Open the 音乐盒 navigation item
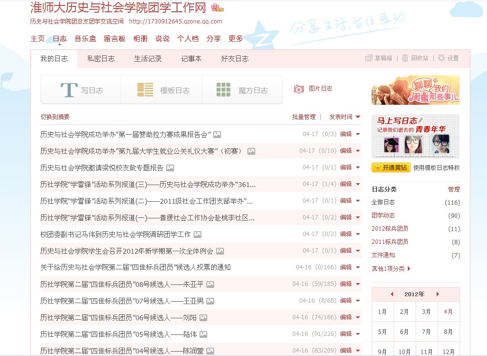The width and height of the screenshot is (487, 356). coord(85,39)
